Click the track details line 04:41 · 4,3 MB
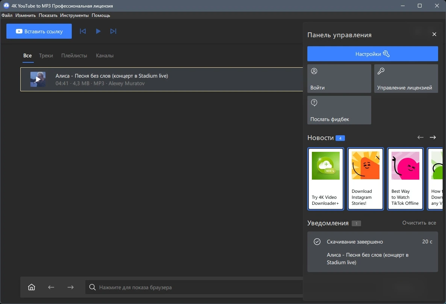 (x=100, y=83)
